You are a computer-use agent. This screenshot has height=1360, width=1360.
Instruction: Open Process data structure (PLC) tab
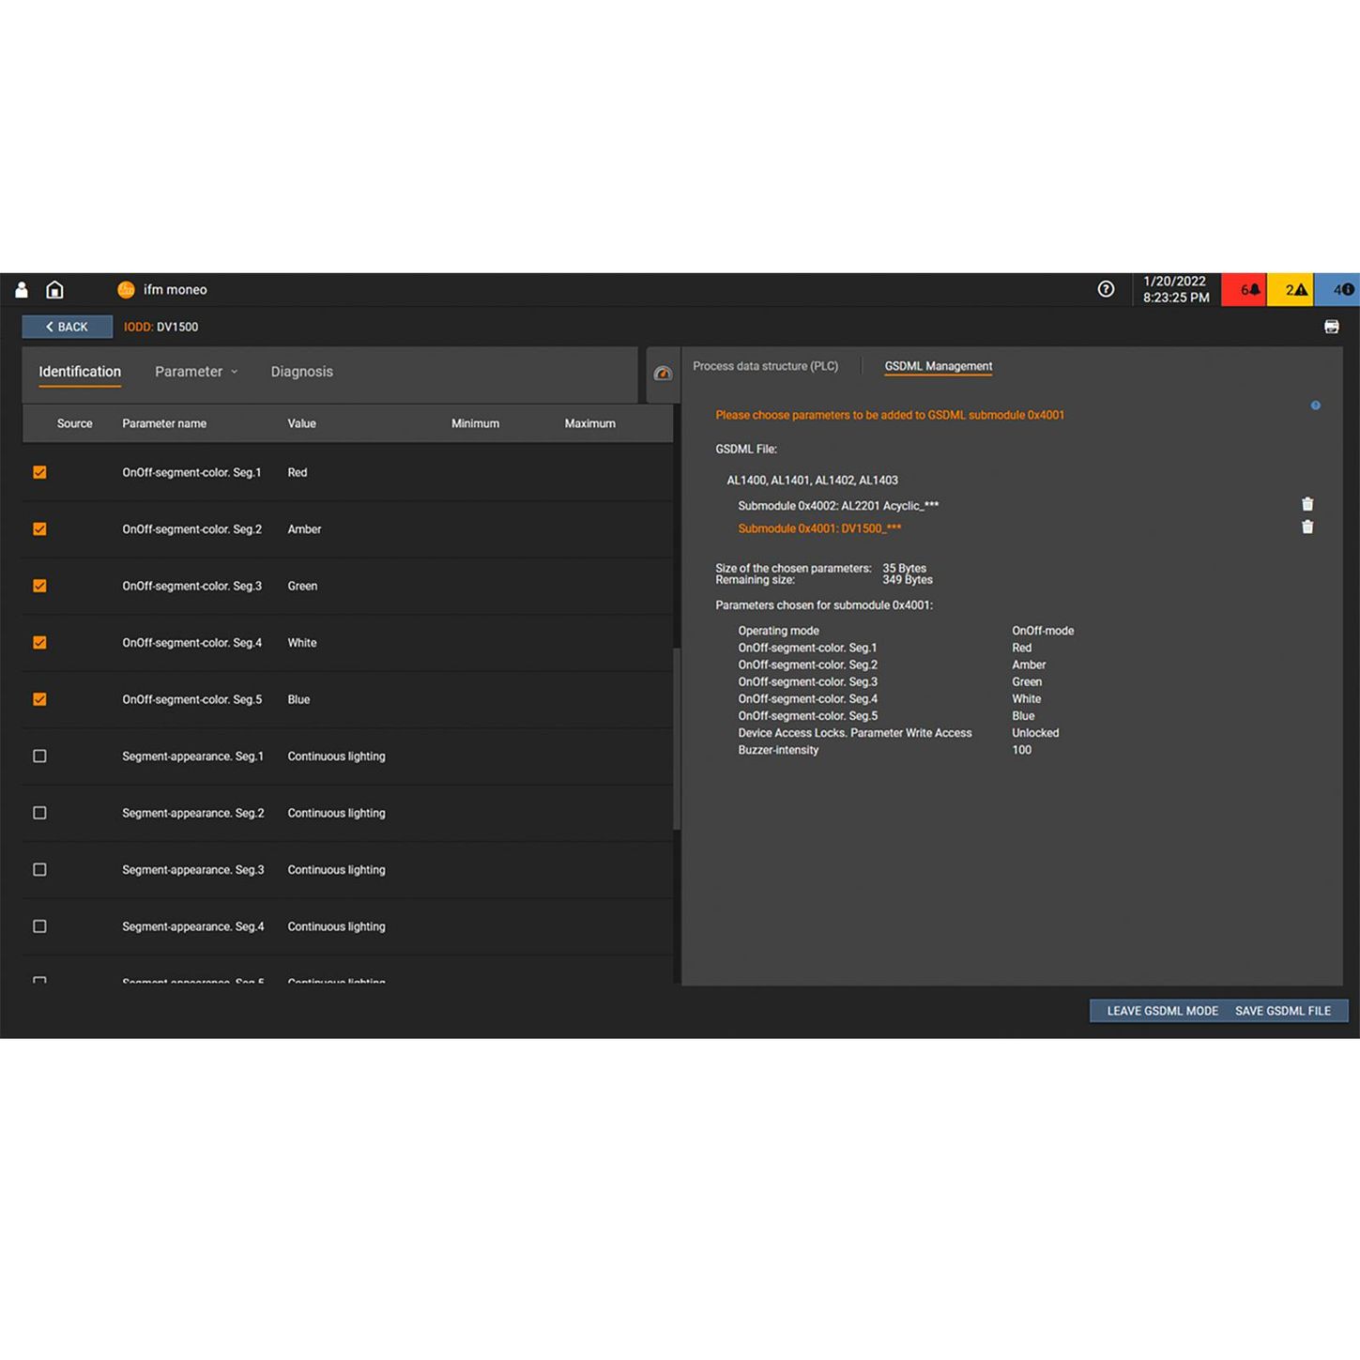pos(765,366)
